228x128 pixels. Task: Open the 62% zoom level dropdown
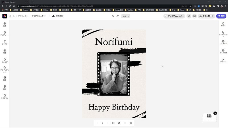tap(126, 16)
